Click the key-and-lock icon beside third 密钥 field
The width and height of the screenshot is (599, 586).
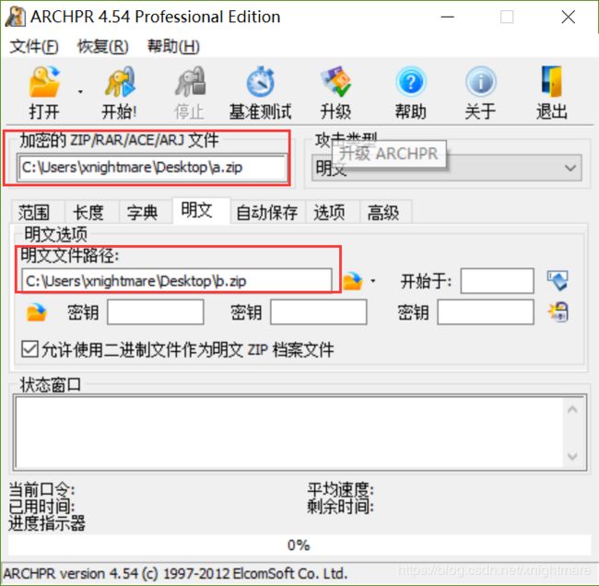coord(558,312)
